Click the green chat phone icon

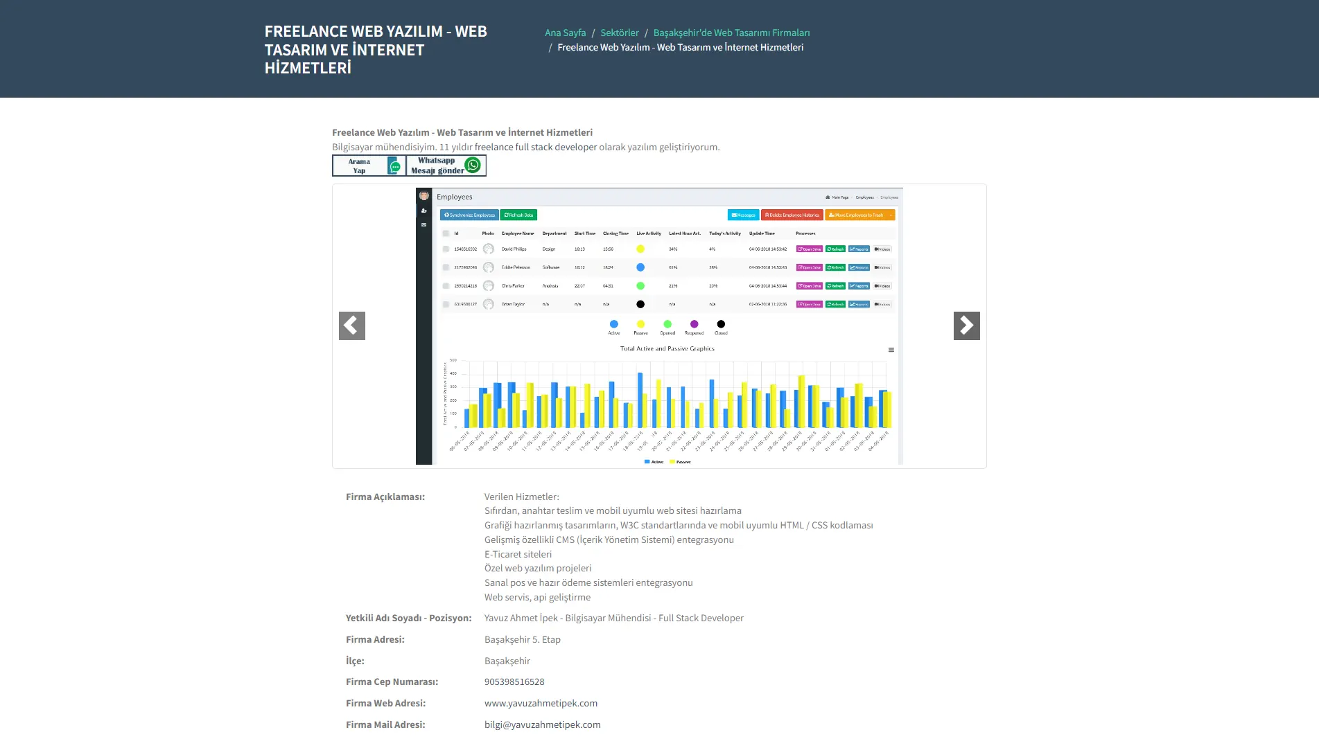pos(394,166)
